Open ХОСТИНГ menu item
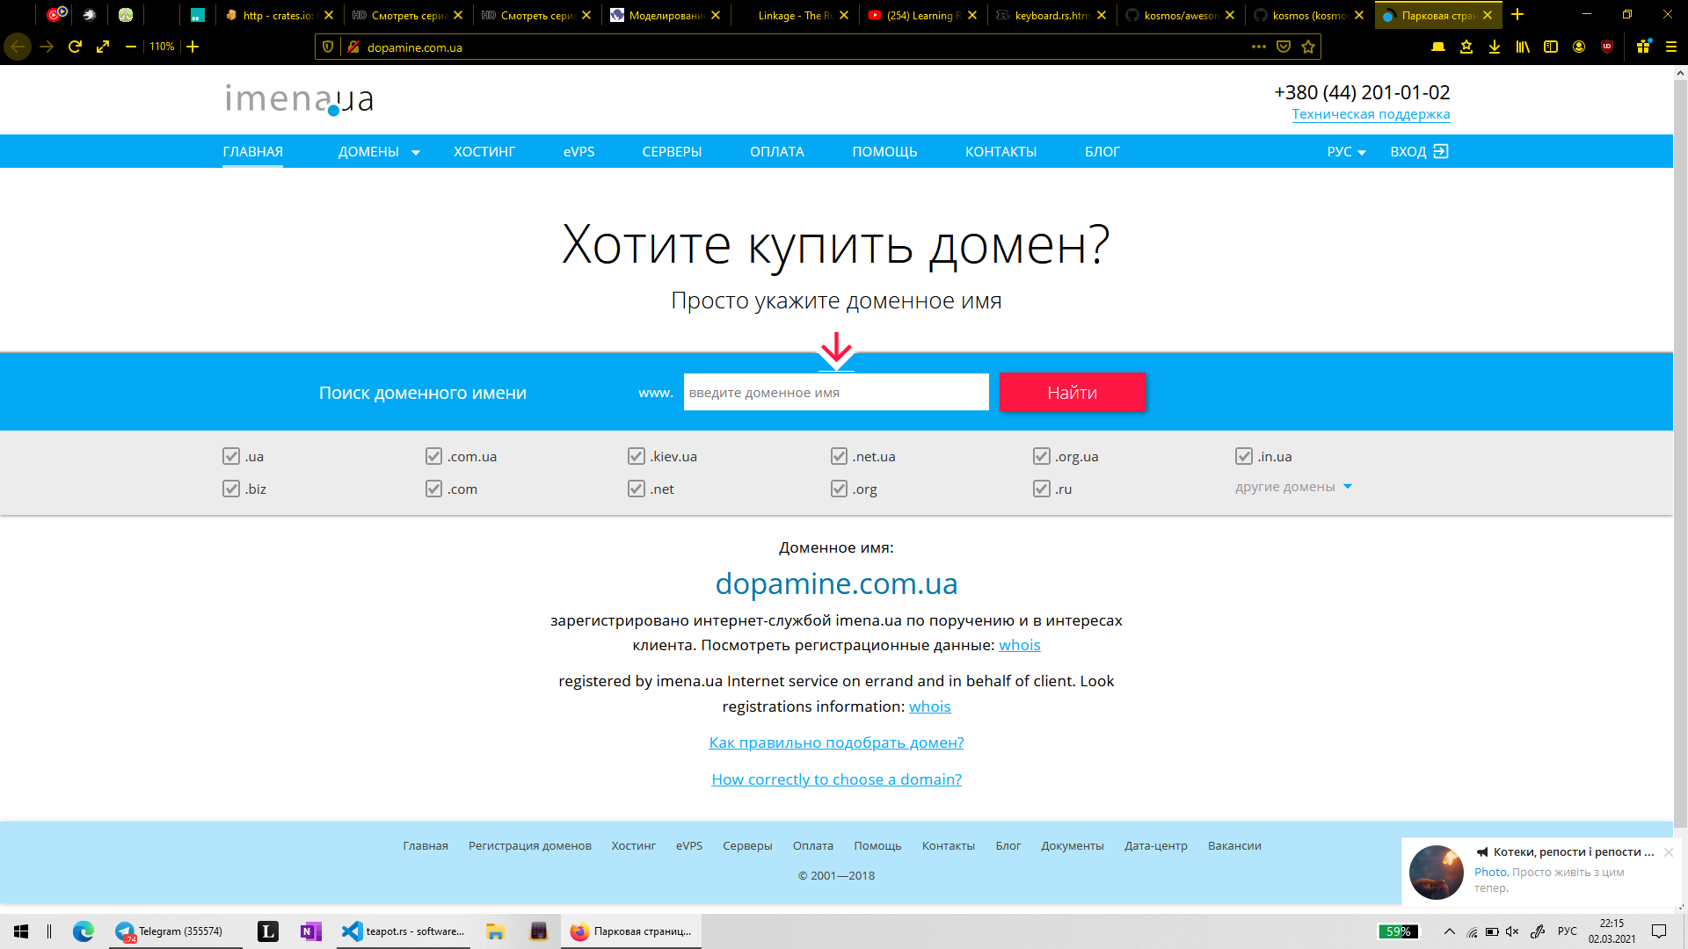The width and height of the screenshot is (1688, 949). (x=484, y=152)
